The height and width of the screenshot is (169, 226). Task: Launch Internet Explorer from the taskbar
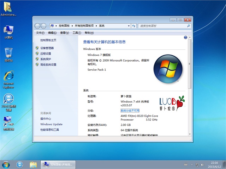pos(19,164)
